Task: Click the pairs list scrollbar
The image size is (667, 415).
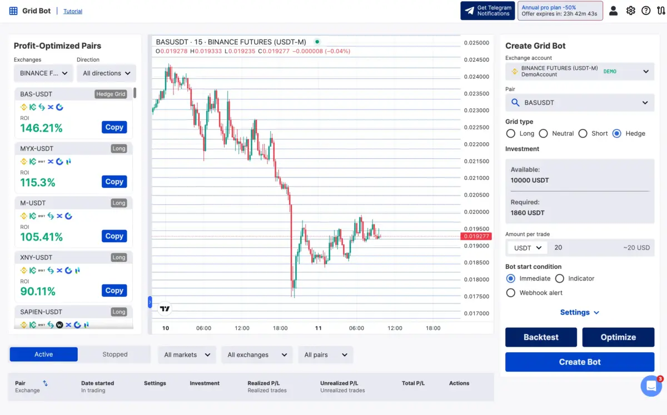Action: click(x=135, y=93)
